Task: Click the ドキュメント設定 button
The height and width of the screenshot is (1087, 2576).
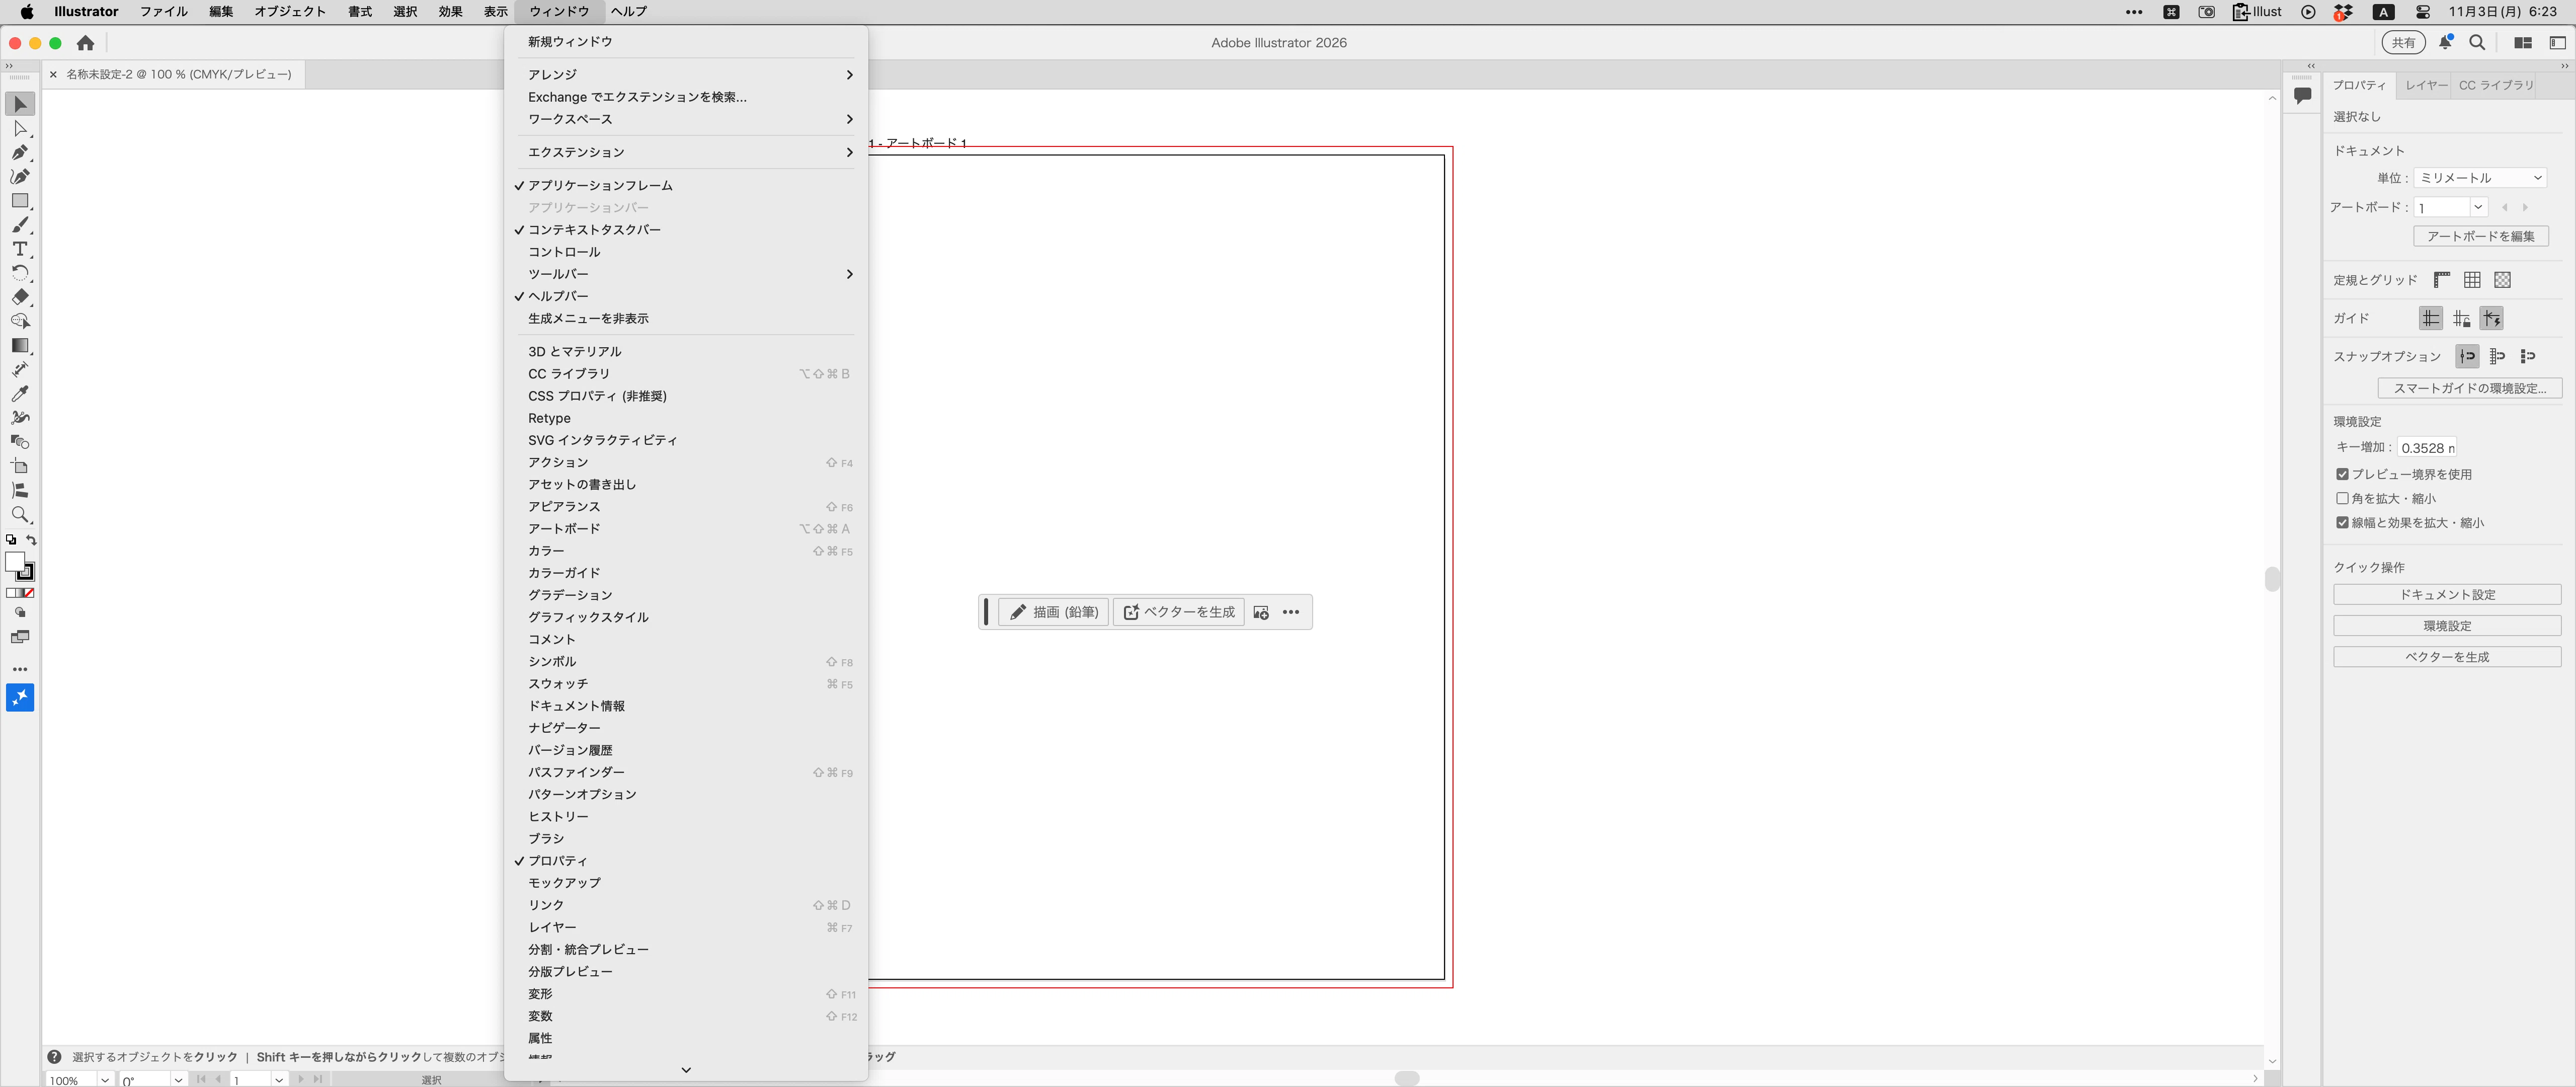Action: pyautogui.click(x=2447, y=594)
